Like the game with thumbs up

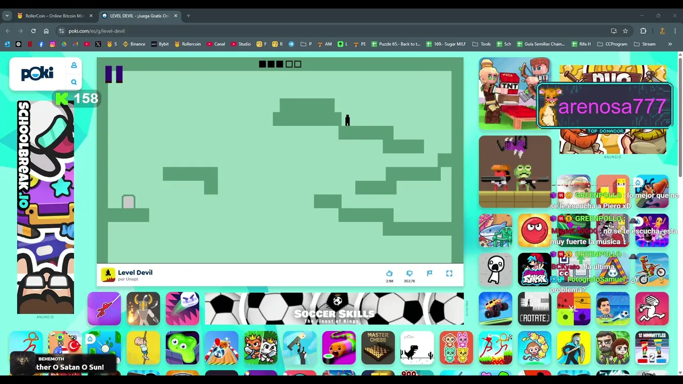pos(390,273)
